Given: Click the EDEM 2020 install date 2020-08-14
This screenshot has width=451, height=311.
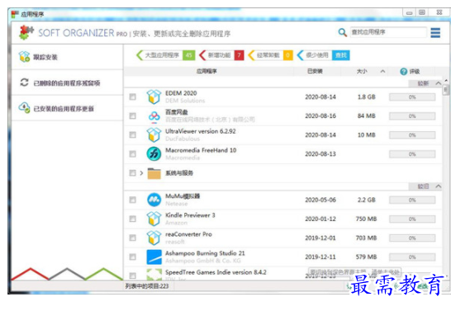Looking at the screenshot, I should click(x=320, y=97).
